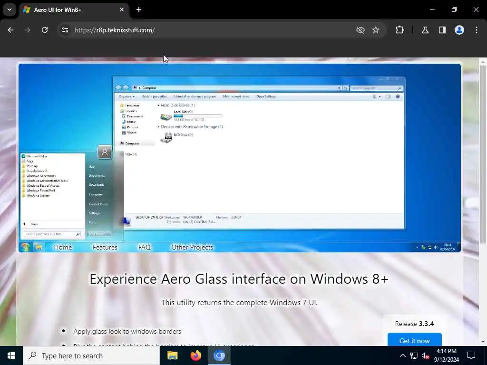Open the notifications action center

pos(471,355)
